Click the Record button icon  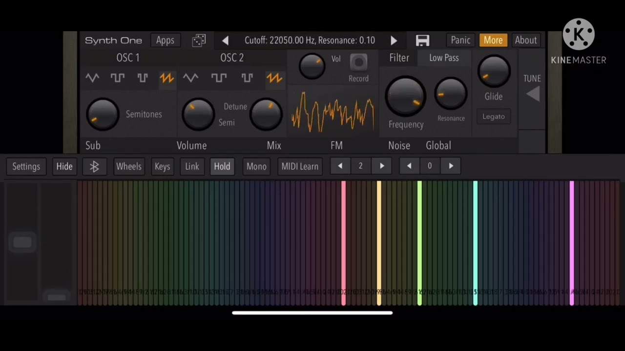(359, 62)
